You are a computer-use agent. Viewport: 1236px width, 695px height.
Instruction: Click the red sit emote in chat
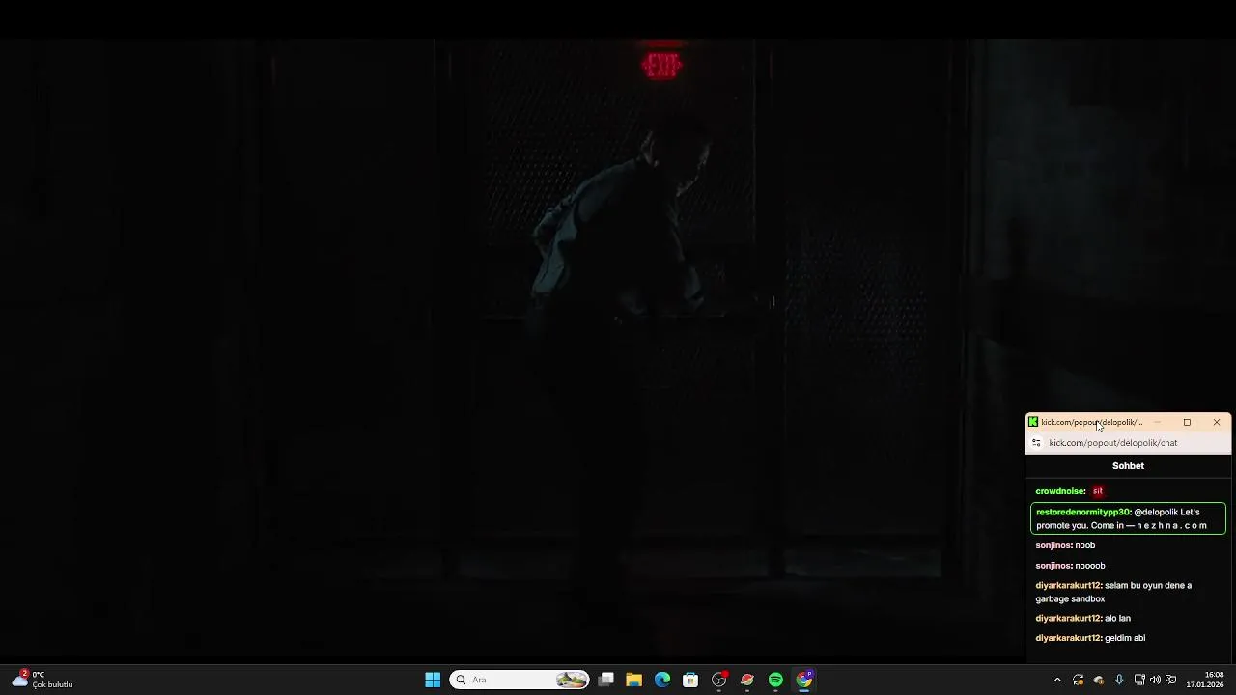pyautogui.click(x=1098, y=491)
